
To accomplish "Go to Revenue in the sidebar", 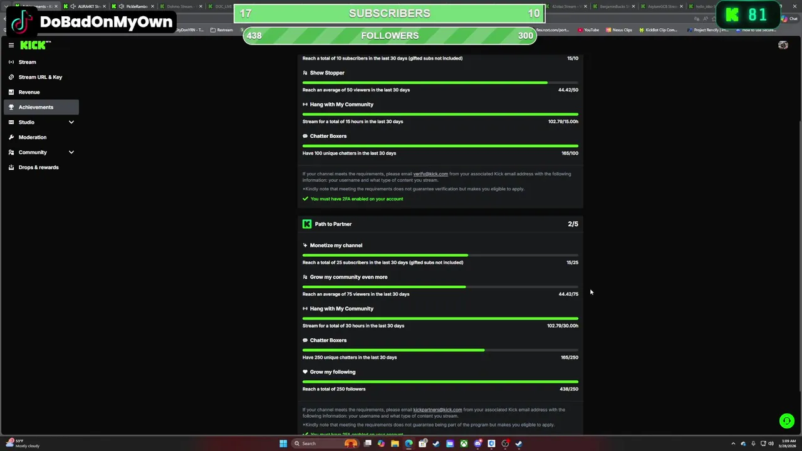I will (x=41, y=92).
